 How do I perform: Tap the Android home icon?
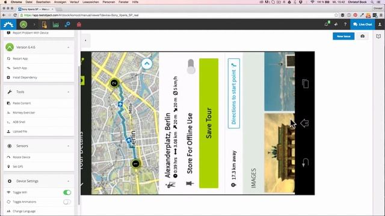click(304, 123)
